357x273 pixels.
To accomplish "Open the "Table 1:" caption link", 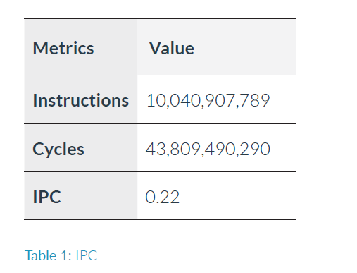I will point(48,255).
